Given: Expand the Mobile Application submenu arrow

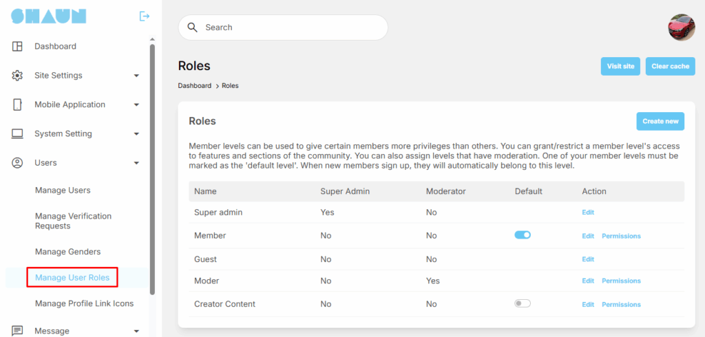Looking at the screenshot, I should pyautogui.click(x=136, y=105).
